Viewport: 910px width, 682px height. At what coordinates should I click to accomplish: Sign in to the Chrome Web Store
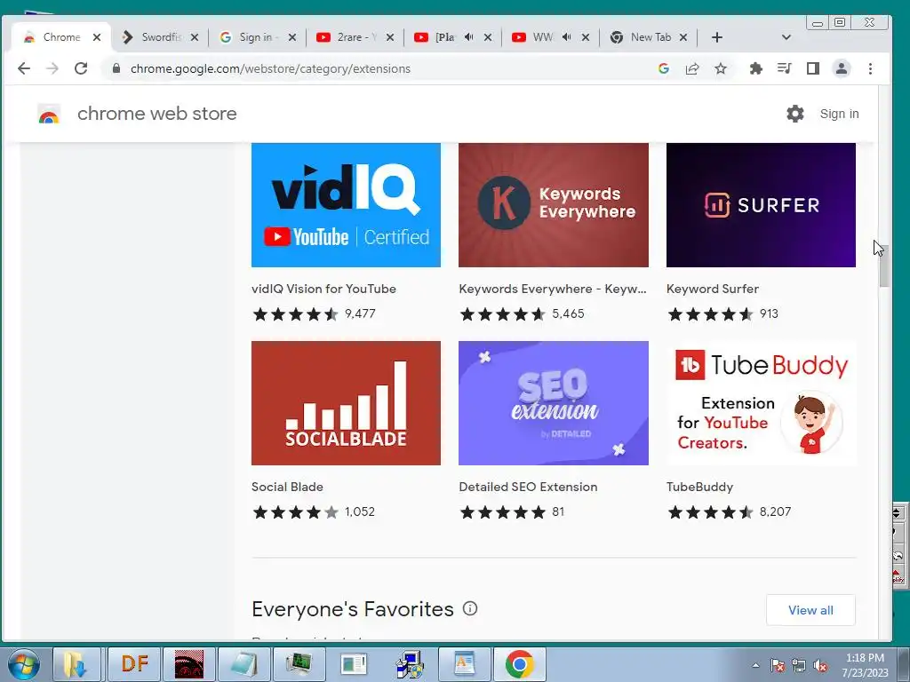tap(839, 114)
